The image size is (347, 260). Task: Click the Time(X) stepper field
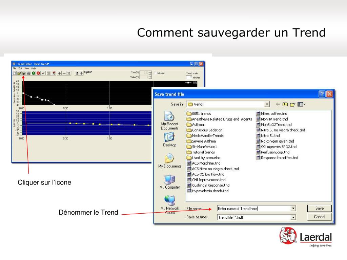point(146,72)
